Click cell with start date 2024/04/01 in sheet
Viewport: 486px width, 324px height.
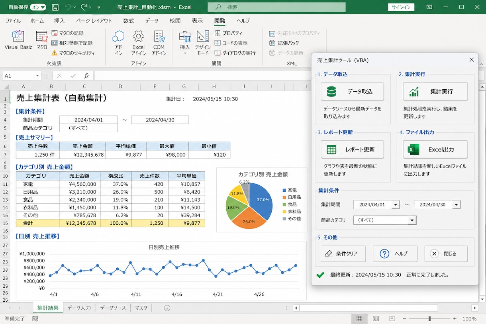88,120
